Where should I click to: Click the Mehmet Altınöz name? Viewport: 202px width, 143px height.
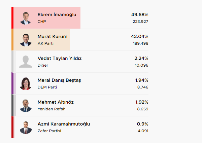point(56,102)
